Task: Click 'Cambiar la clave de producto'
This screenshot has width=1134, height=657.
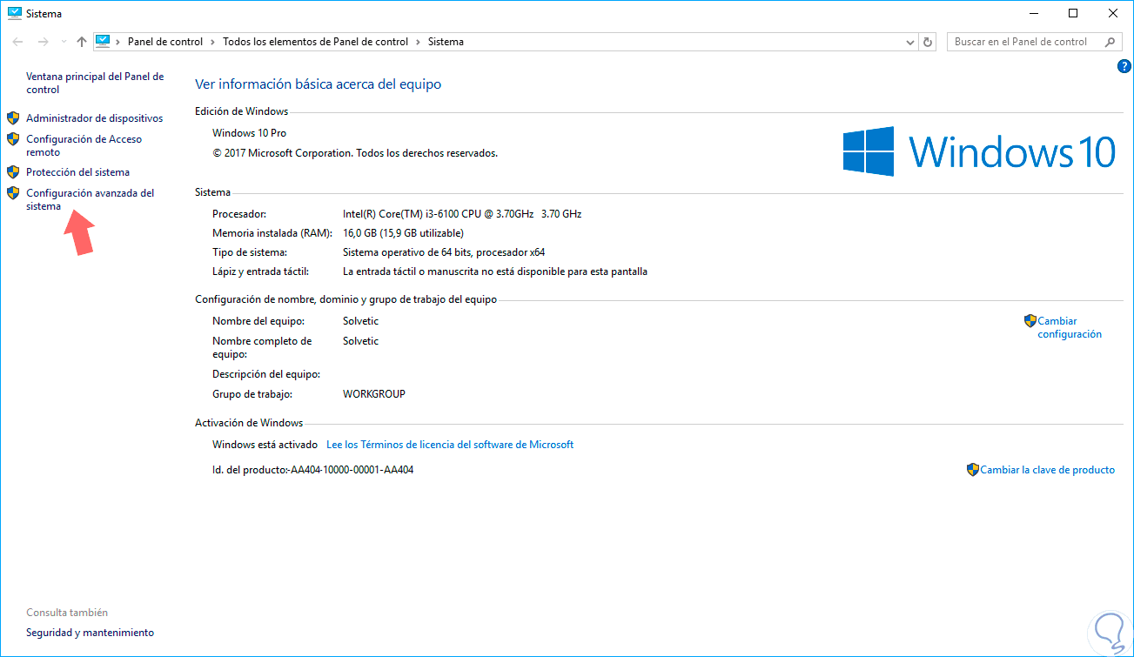Action: [1047, 470]
